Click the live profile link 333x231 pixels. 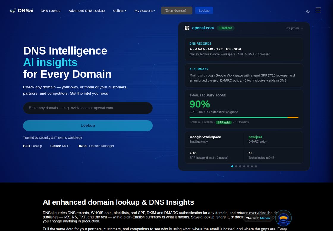coord(294,28)
